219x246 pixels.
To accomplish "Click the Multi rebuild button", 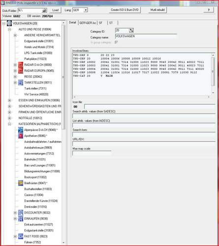I will pos(157,10).
